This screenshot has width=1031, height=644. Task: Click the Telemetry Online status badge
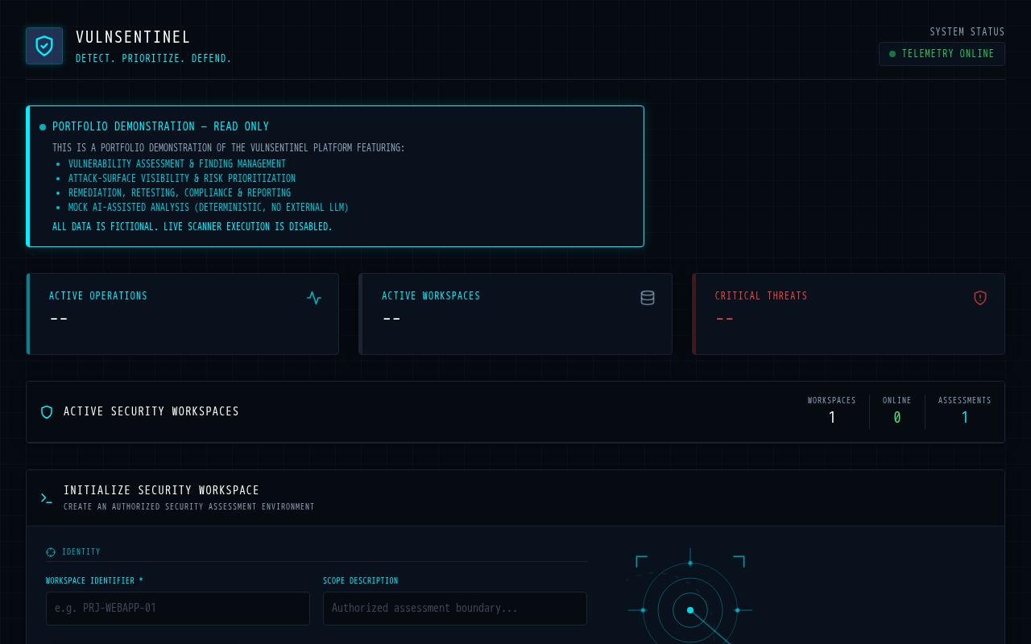pyautogui.click(x=942, y=54)
